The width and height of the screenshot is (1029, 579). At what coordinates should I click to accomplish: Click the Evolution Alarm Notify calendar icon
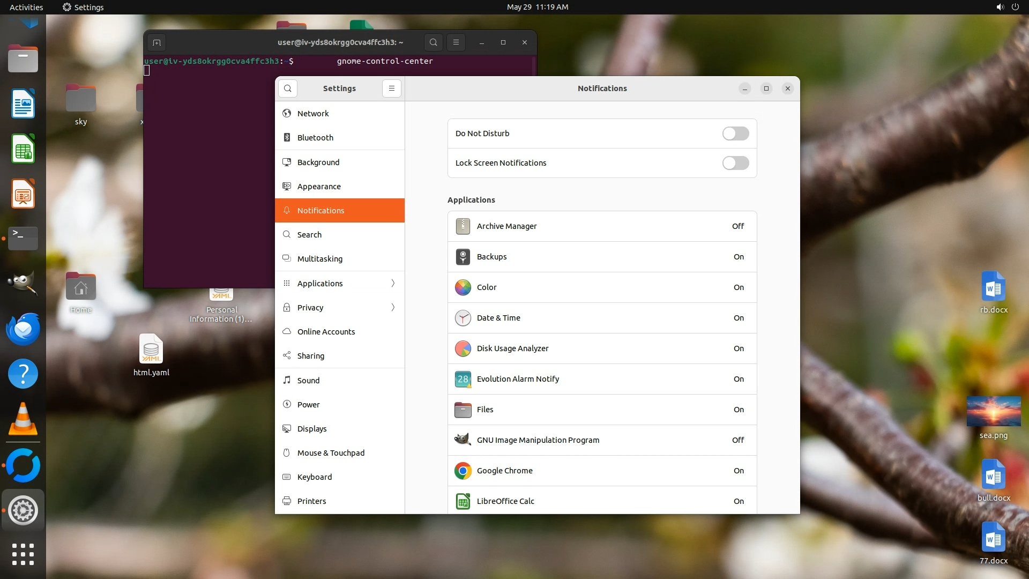click(x=463, y=379)
